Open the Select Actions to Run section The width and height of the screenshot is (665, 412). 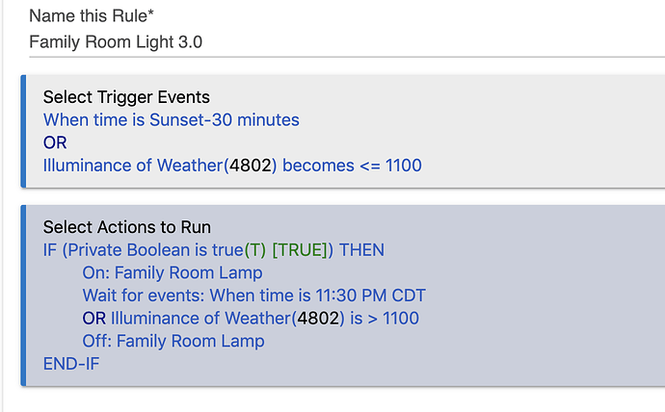click(127, 227)
